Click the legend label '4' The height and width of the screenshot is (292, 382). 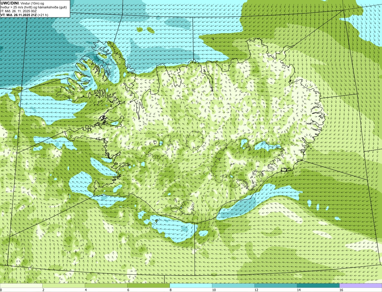click(x=86, y=290)
